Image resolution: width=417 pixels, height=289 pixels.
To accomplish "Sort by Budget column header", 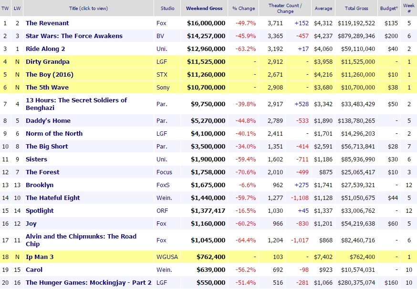I will (x=389, y=8).
